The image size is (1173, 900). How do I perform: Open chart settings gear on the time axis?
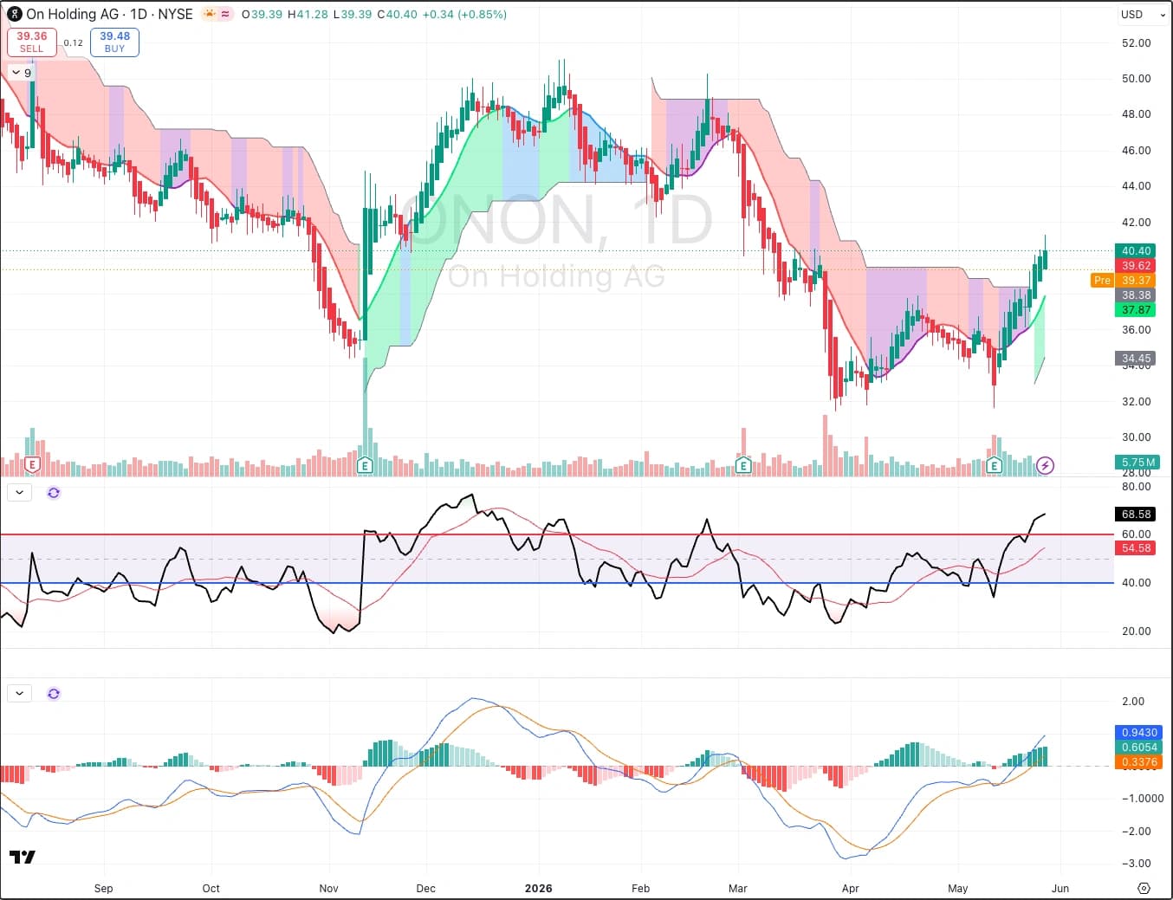point(1144,888)
